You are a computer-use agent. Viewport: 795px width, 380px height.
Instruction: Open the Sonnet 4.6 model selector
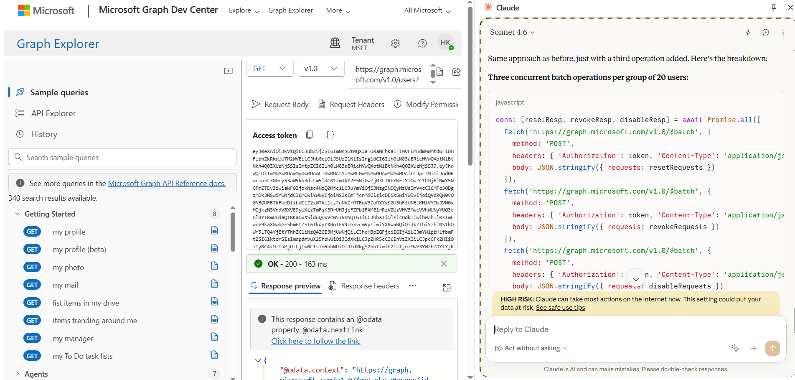pos(512,32)
